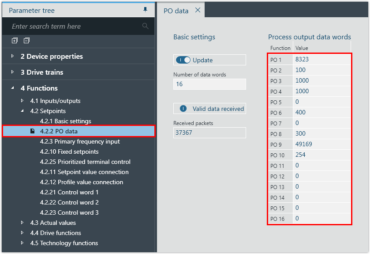Expand the 3 Drive trains section

pos(13,72)
